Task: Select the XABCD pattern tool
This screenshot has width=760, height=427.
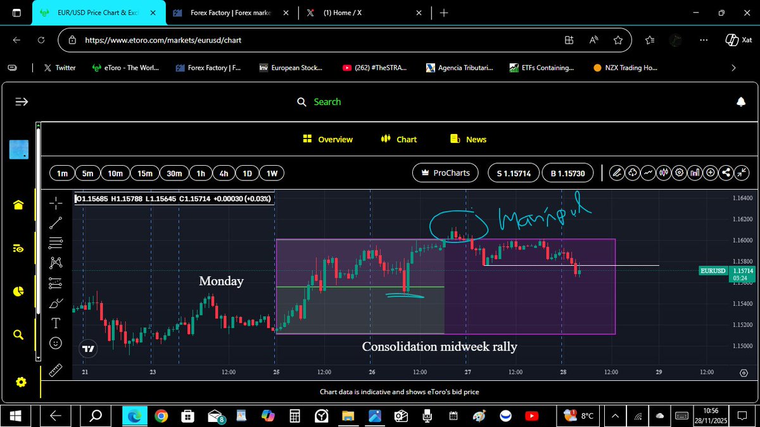Action: 56,262
